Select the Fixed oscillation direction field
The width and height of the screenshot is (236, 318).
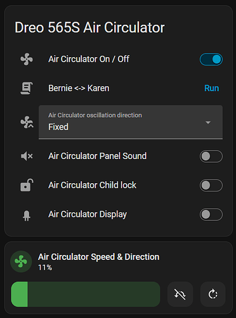pos(131,122)
